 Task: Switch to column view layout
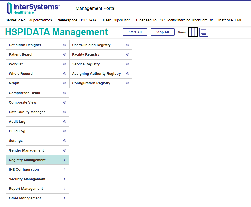tap(193, 32)
